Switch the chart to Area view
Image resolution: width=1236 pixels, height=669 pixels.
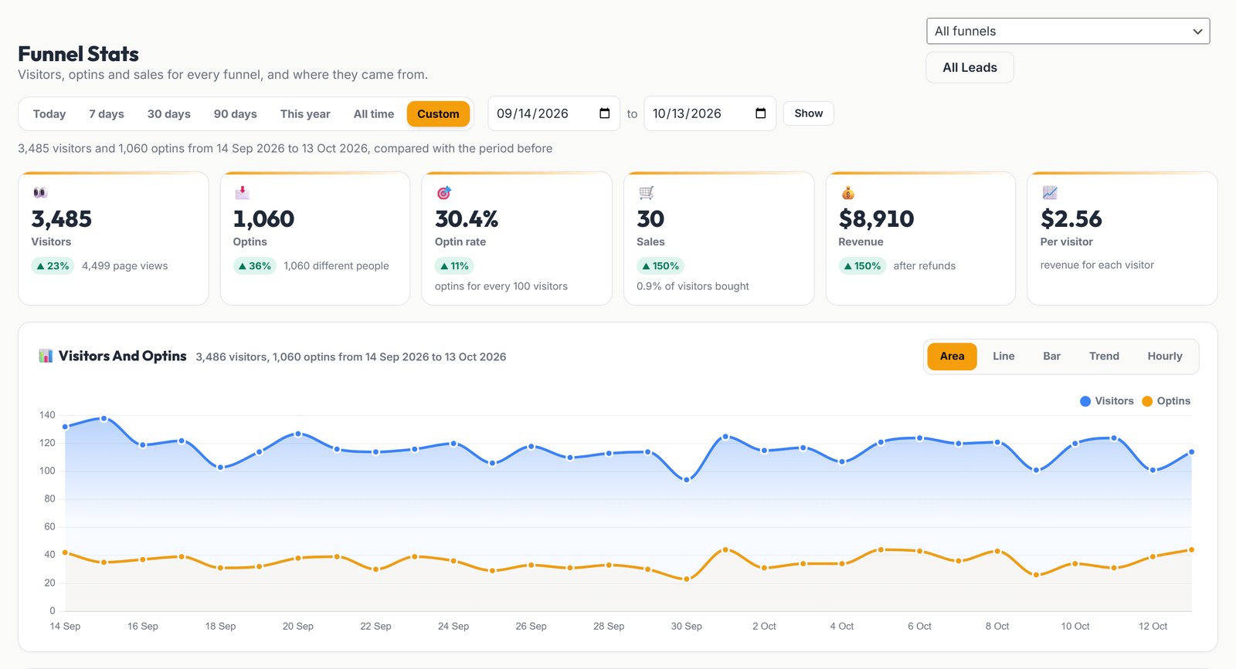(x=952, y=356)
